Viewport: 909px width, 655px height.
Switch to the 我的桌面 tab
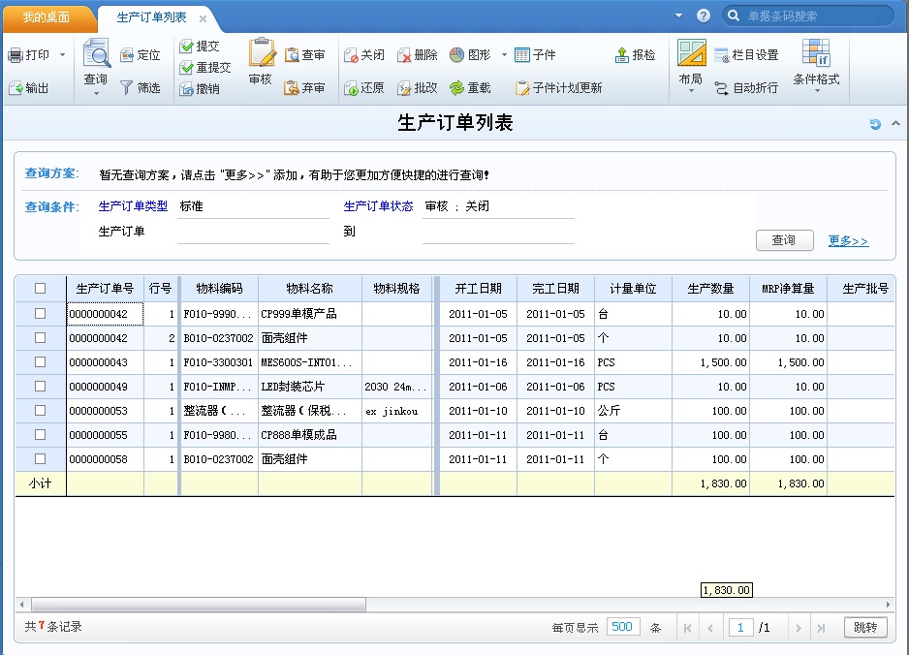tap(47, 17)
